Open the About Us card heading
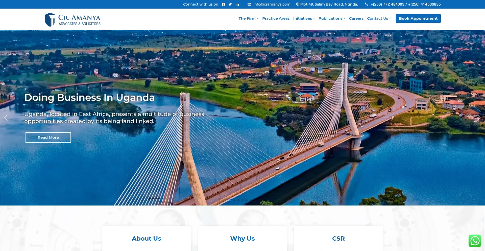 coord(147,238)
